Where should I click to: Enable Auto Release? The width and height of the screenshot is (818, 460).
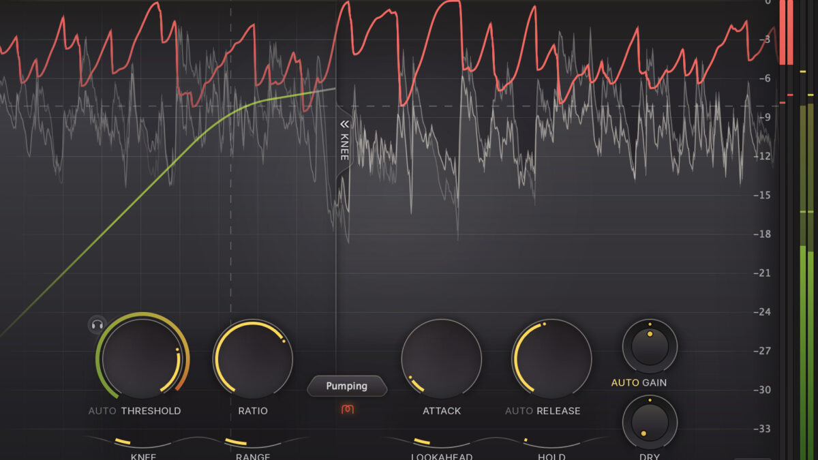[x=519, y=411]
